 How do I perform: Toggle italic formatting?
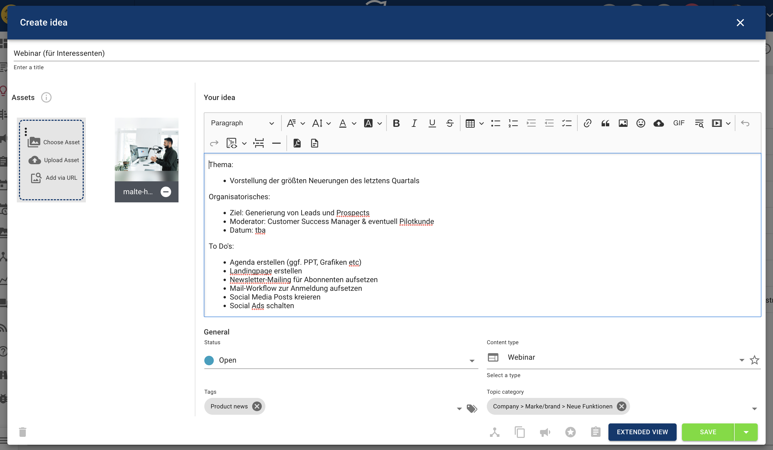[414, 123]
